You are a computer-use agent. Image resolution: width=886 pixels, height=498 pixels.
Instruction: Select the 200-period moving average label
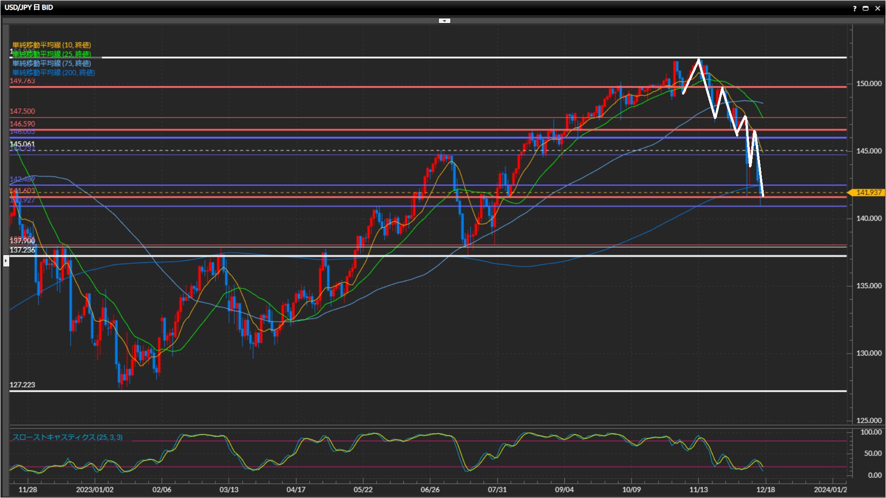click(x=54, y=72)
